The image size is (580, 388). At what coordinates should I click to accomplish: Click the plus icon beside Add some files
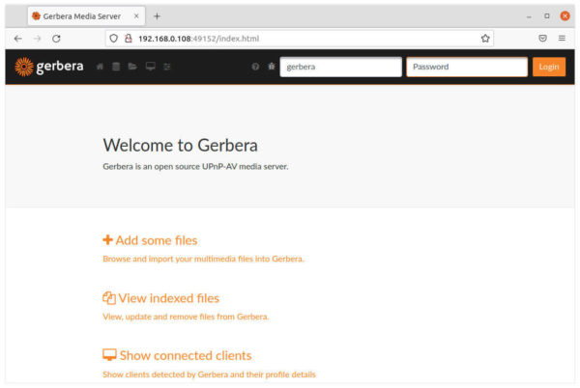(x=107, y=240)
